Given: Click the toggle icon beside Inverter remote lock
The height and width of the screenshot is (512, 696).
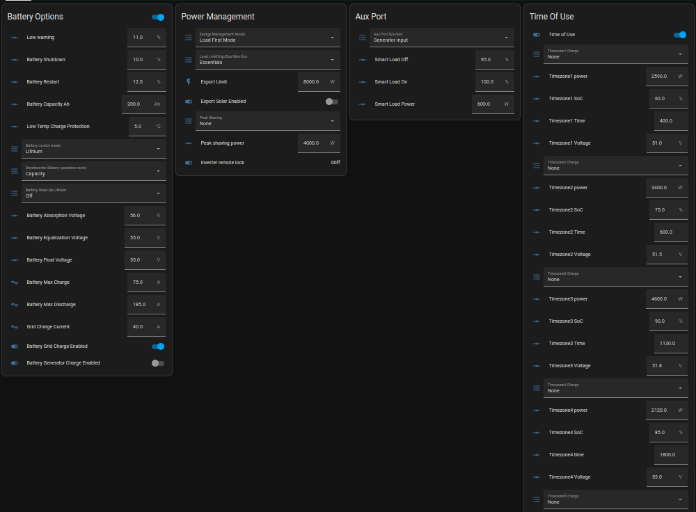Looking at the screenshot, I should (189, 163).
